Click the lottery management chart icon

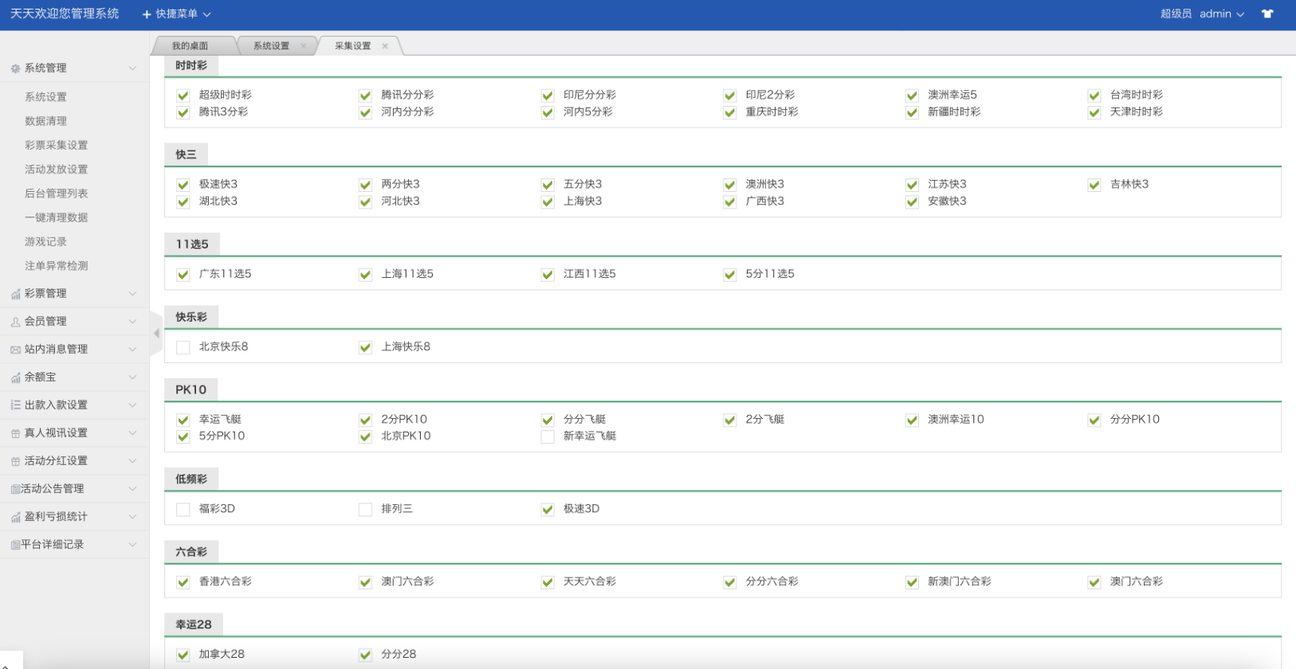point(15,294)
